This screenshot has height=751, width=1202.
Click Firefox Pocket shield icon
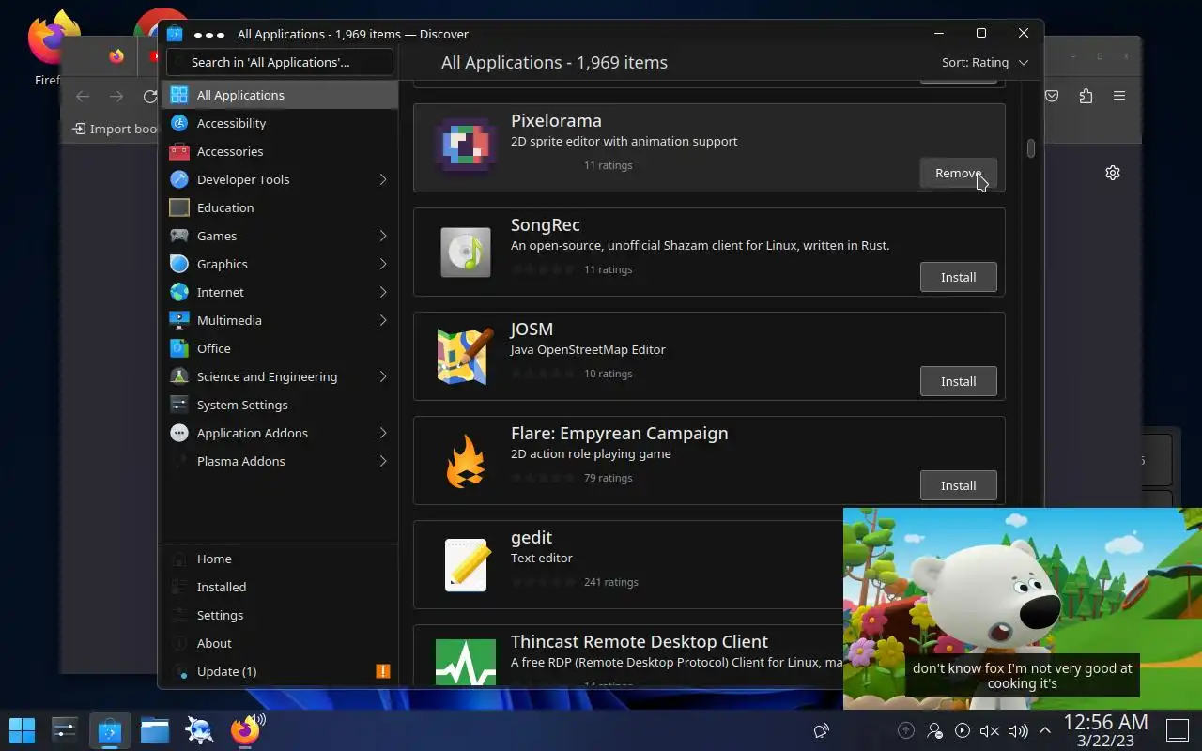pyautogui.click(x=1053, y=96)
